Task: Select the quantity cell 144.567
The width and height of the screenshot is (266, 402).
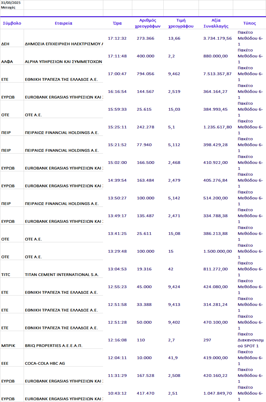Action: click(x=146, y=91)
